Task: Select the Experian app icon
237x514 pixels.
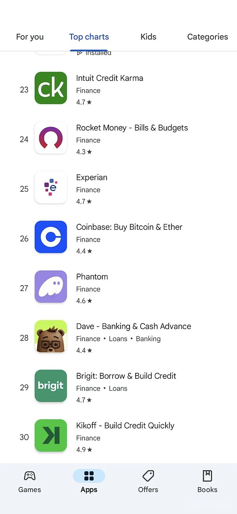Action: tap(51, 187)
